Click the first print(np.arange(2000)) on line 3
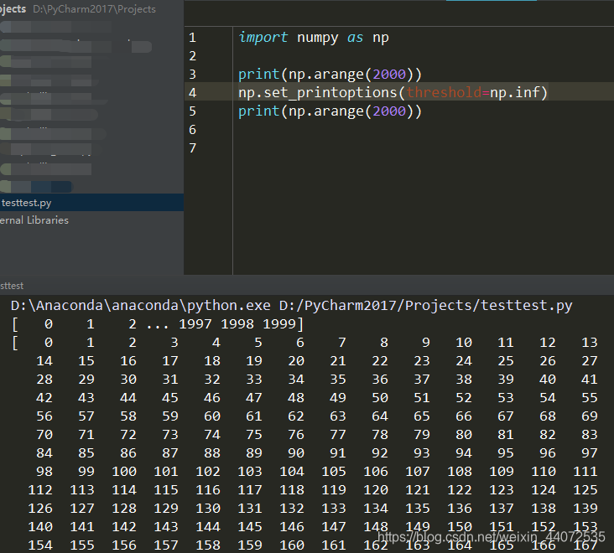The height and width of the screenshot is (553, 614). point(330,75)
